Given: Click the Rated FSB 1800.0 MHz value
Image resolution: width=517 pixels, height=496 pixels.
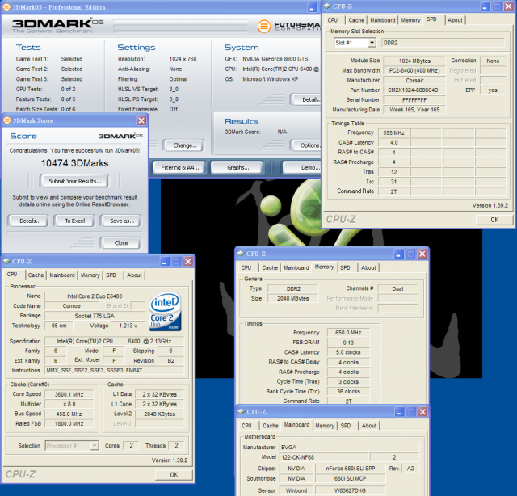Looking at the screenshot, I should [69, 424].
